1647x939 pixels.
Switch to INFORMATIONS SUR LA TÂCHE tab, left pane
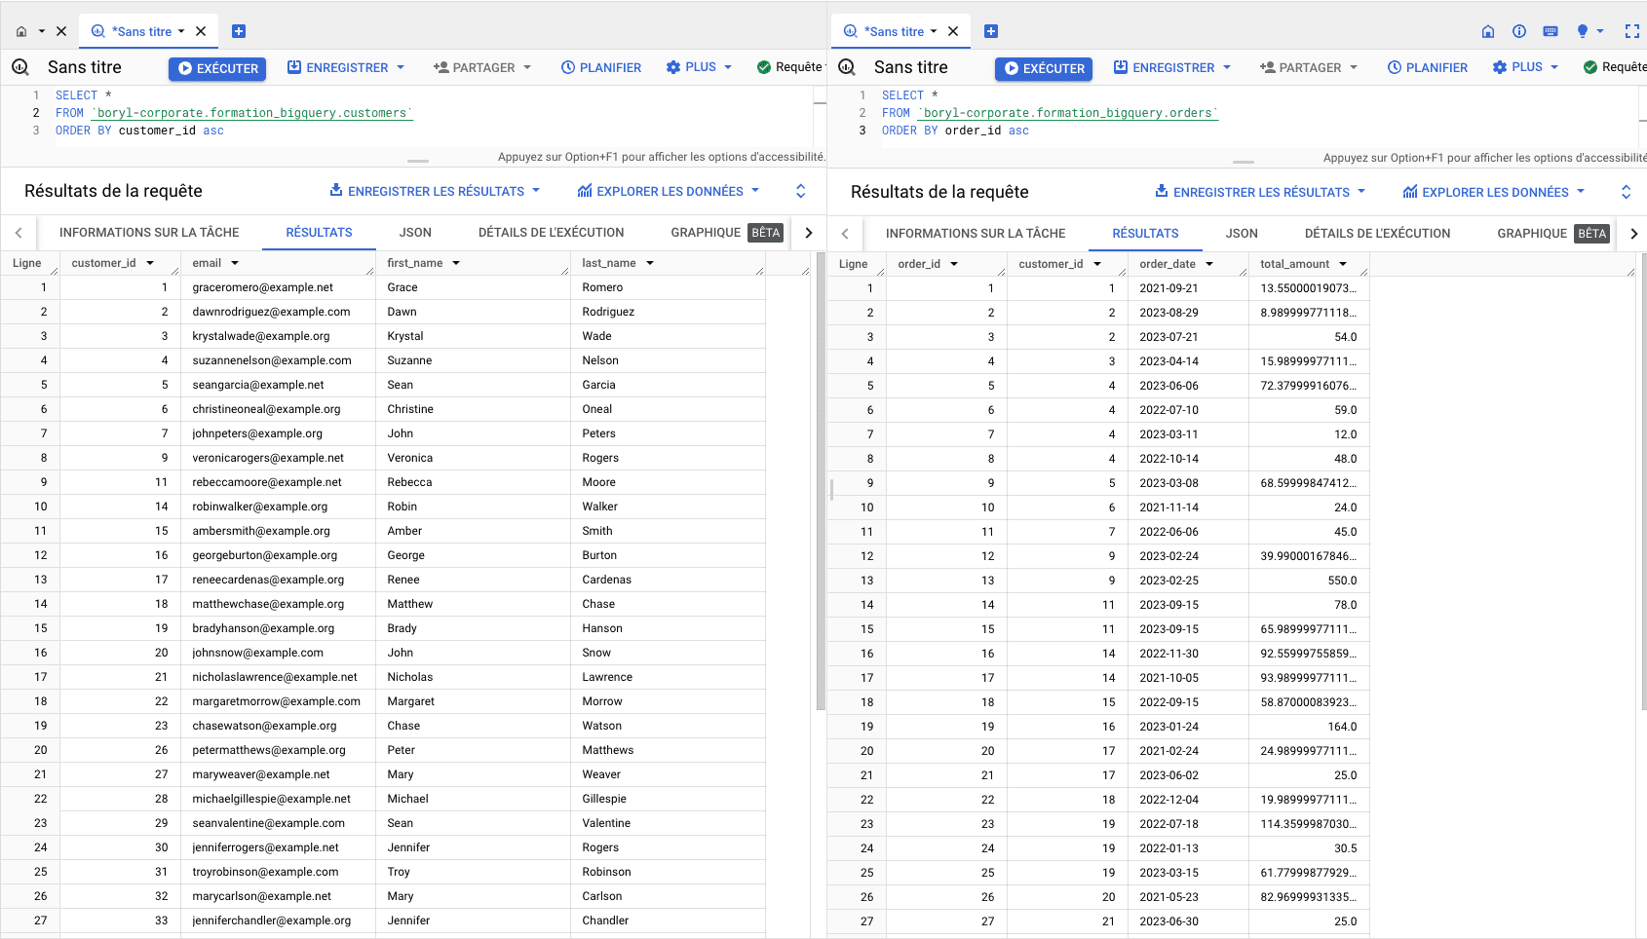click(x=149, y=232)
